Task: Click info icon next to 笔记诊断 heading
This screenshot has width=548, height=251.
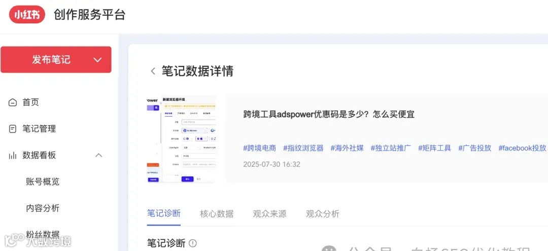Action: pyautogui.click(x=193, y=243)
